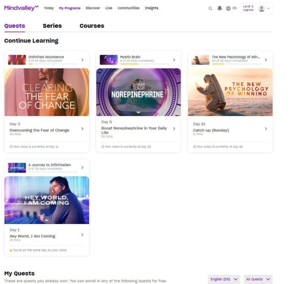Click the Mindvalley logo

click(x=22, y=8)
